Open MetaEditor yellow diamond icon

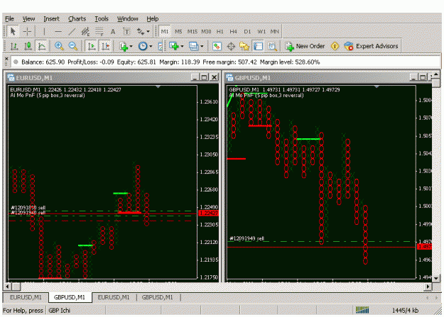tap(335, 46)
